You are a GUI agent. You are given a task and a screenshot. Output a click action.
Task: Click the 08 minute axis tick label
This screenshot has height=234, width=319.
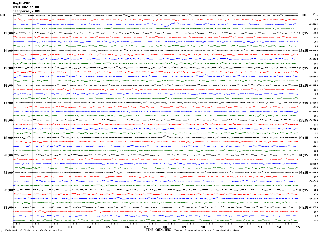click(165, 227)
